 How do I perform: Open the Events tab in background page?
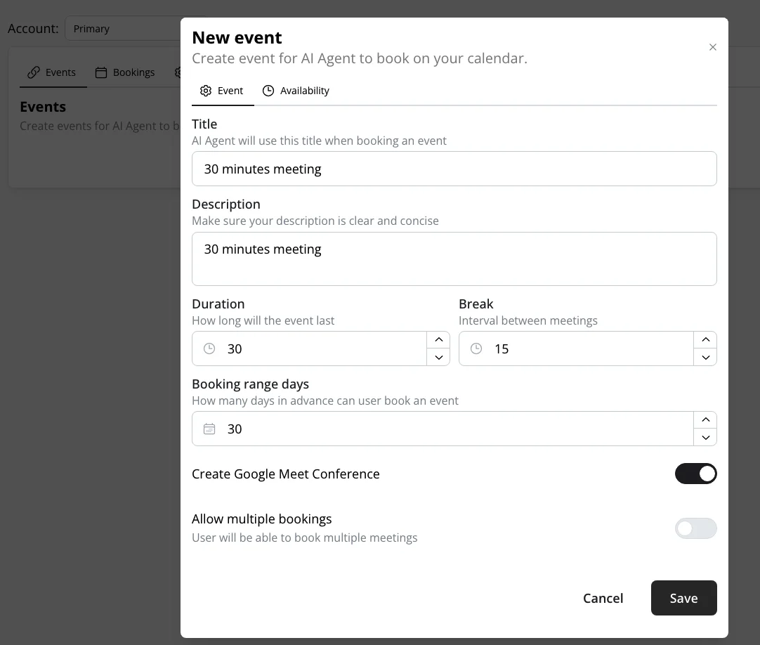(53, 73)
